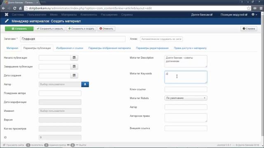
Task: Click the messages envelope icon
Action: pyautogui.click(x=68, y=145)
